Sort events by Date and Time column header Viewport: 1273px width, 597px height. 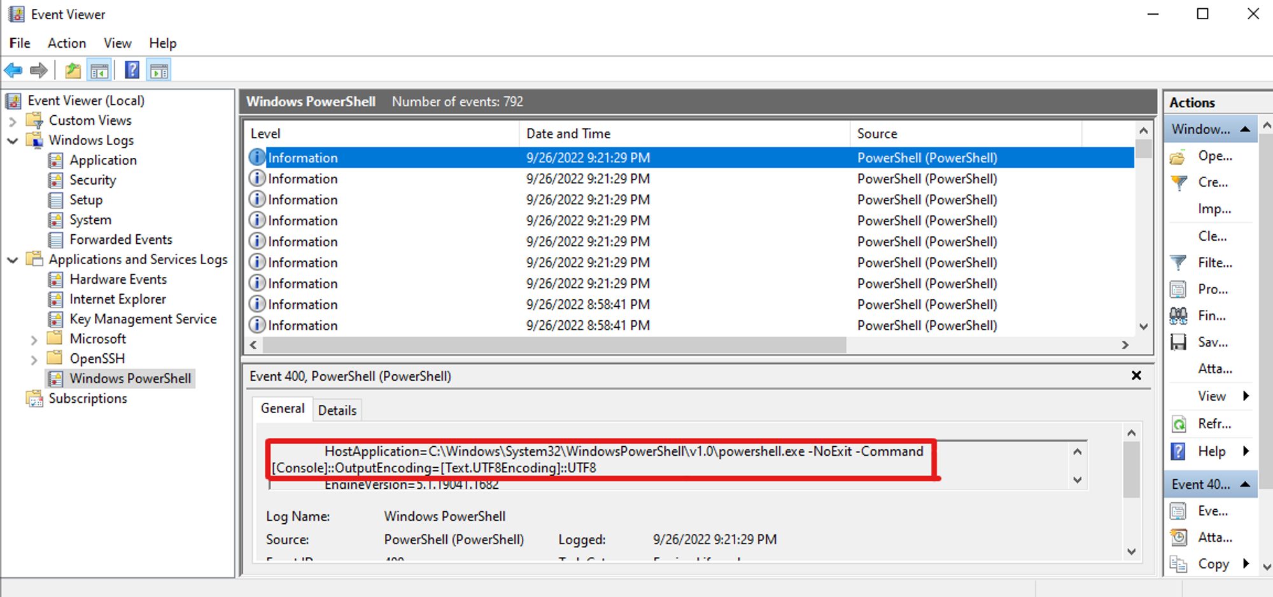coord(568,134)
